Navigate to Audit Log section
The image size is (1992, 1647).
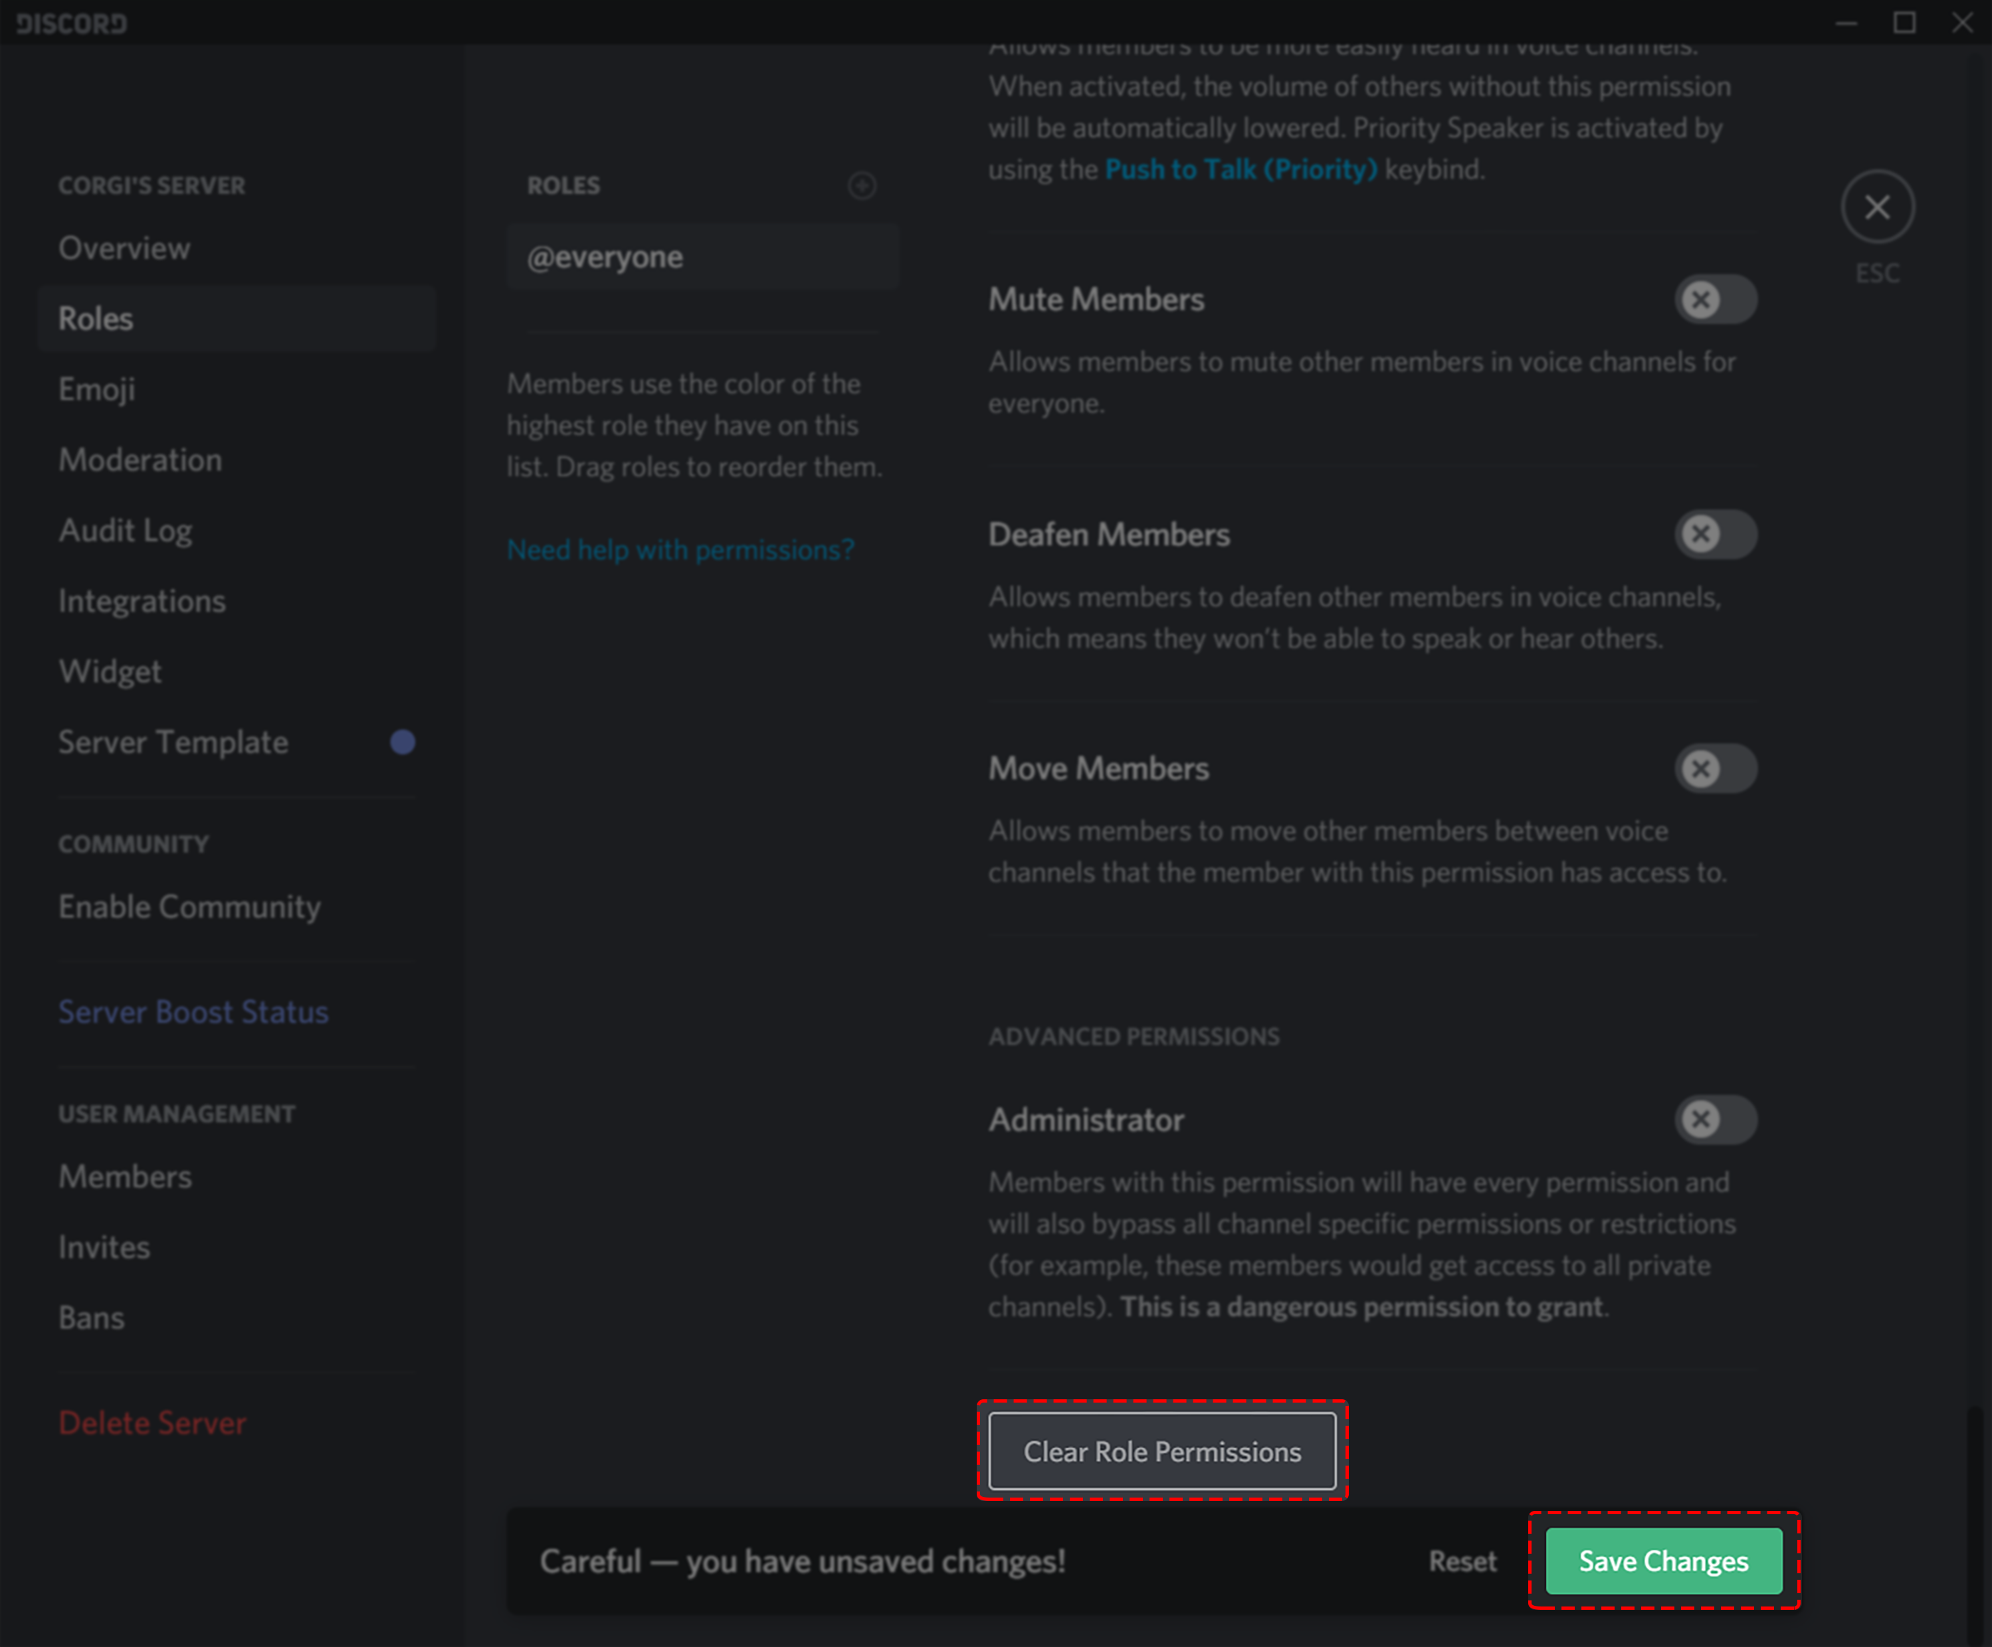(124, 529)
